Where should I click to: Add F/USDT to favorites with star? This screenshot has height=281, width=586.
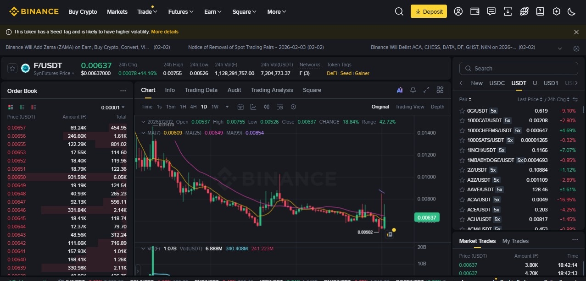[x=12, y=68]
